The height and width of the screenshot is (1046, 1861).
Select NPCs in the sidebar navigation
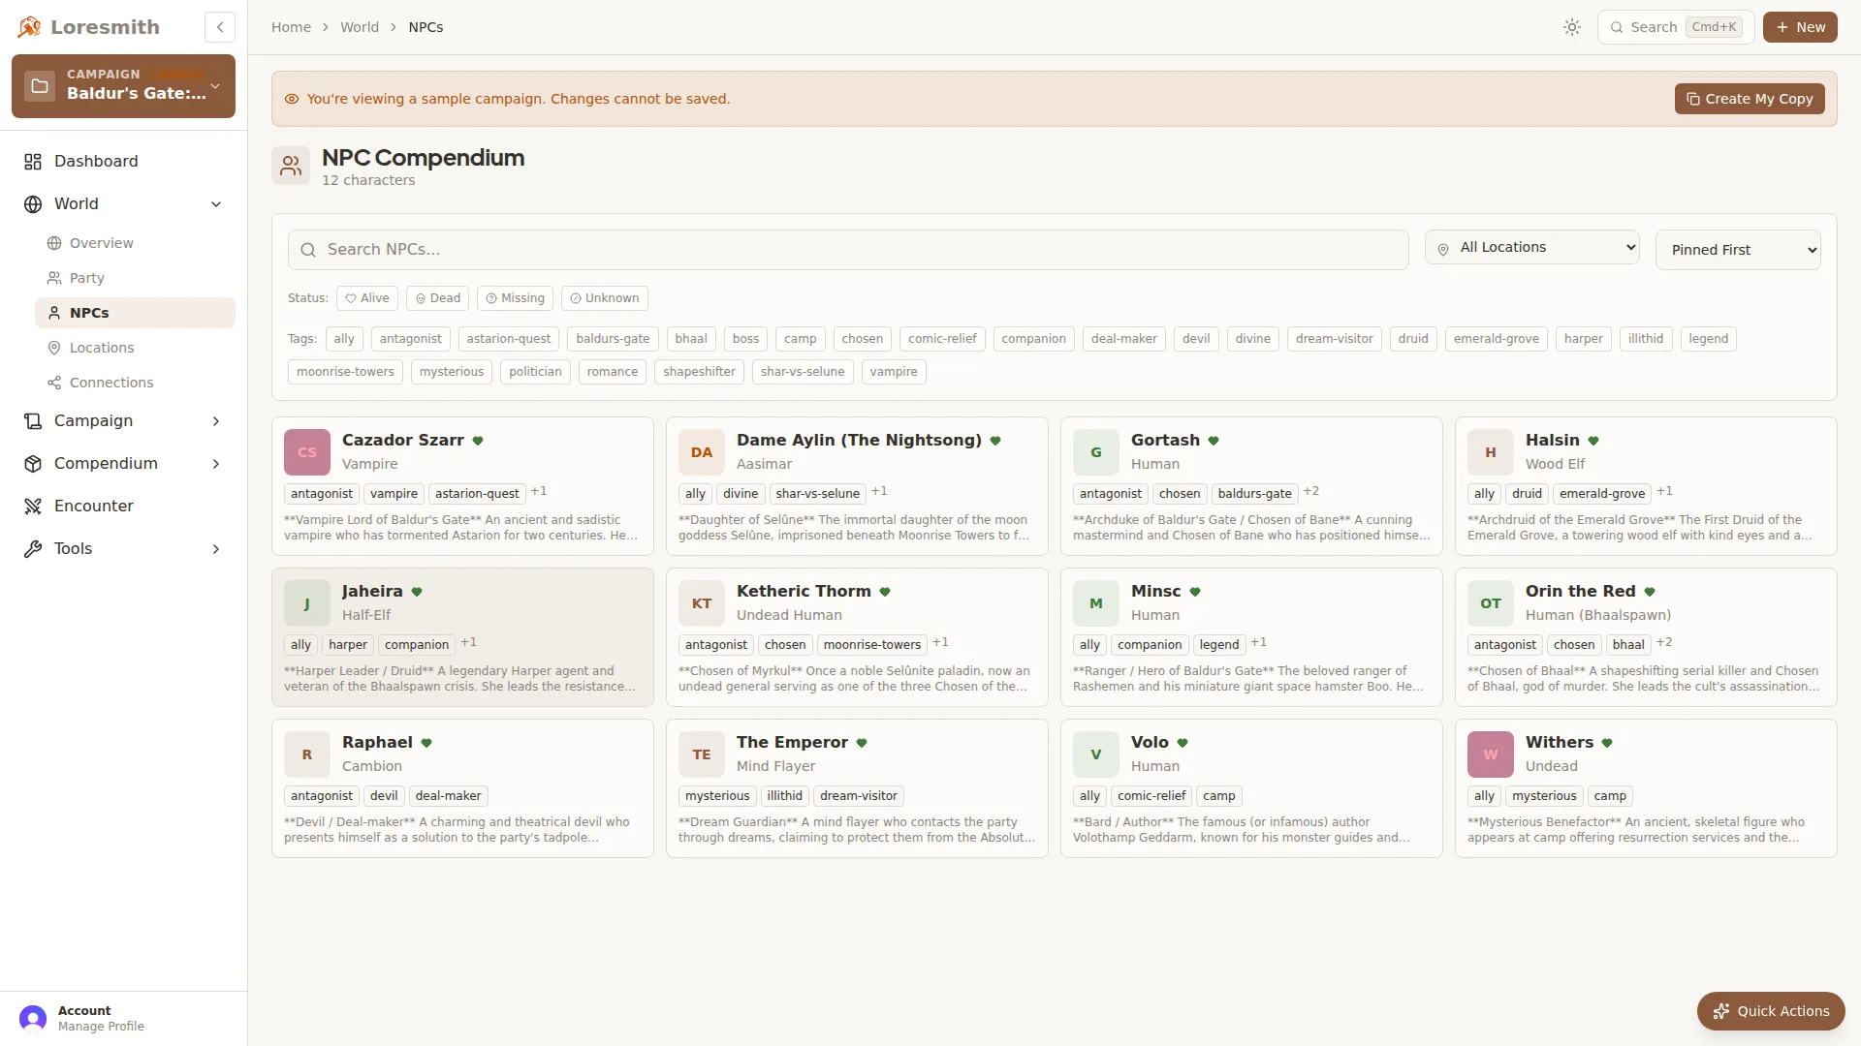[x=89, y=312]
